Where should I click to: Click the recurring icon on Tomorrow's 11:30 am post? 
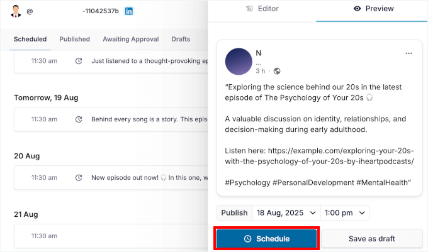(79, 119)
